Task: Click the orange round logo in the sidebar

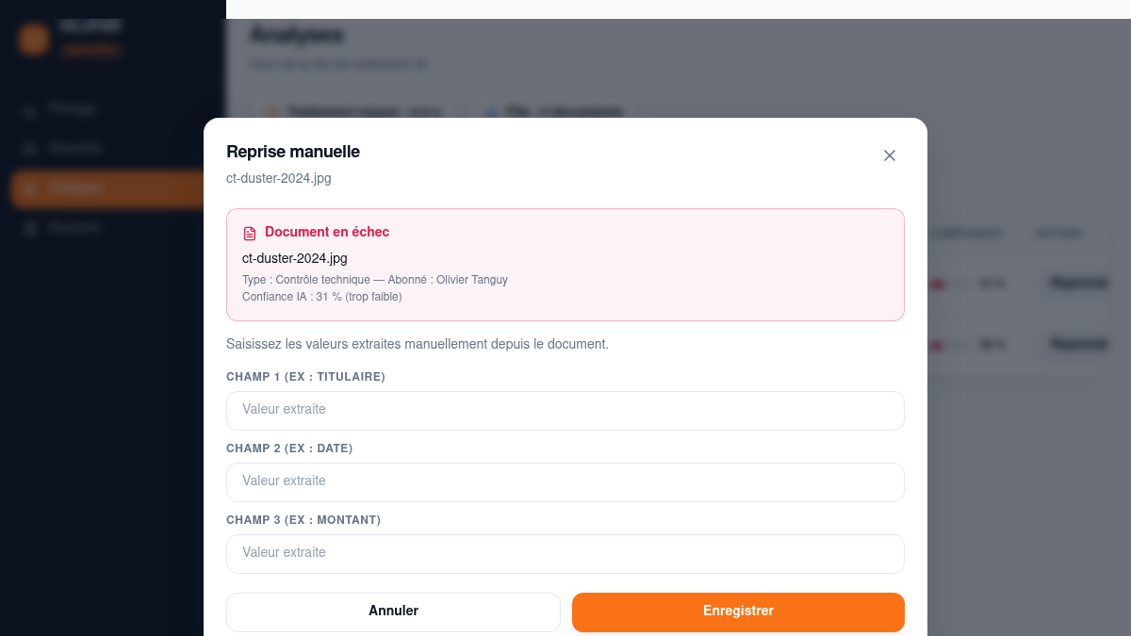Action: click(34, 40)
